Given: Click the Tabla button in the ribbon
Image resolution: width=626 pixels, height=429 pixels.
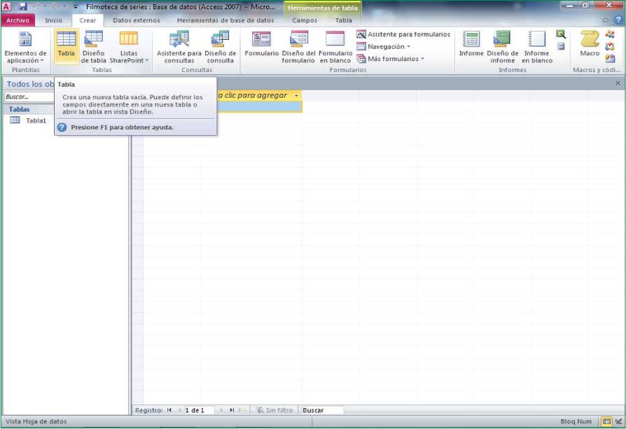Looking at the screenshot, I should click(x=67, y=46).
